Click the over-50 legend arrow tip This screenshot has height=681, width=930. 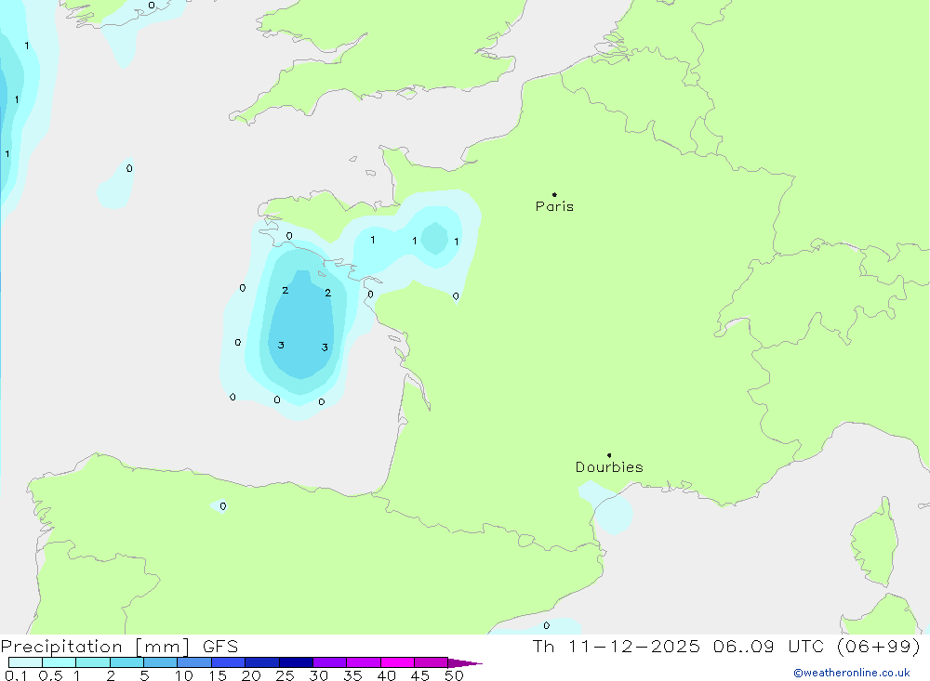(466, 663)
